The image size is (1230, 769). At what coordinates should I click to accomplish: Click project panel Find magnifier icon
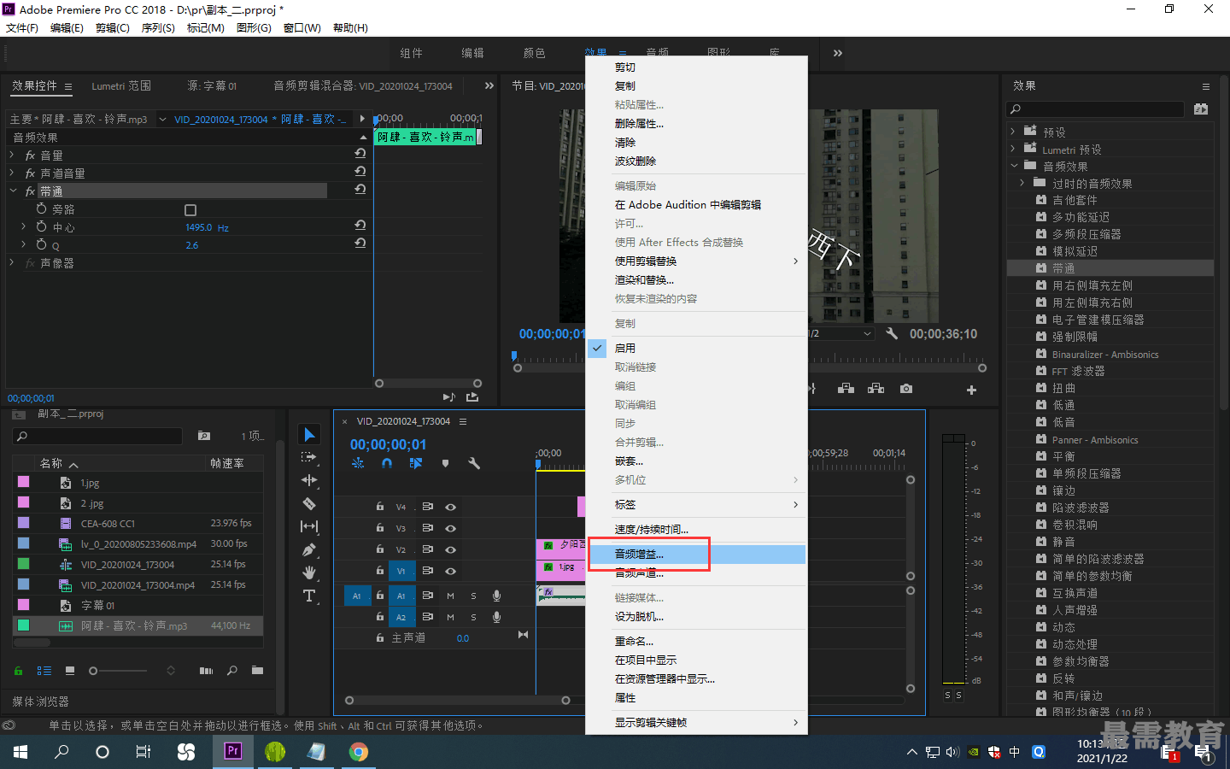231,671
